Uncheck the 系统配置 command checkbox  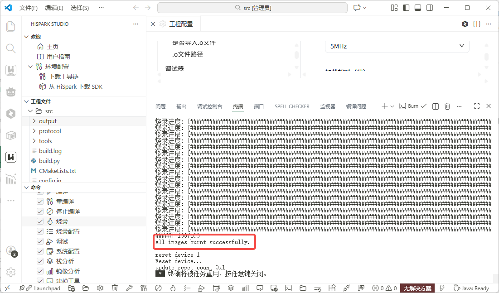click(40, 251)
